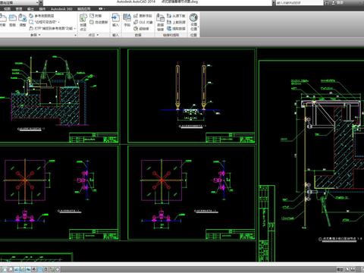364x273 pixels.
Task: Click the Import (输入) file icon
Action: 115,20
